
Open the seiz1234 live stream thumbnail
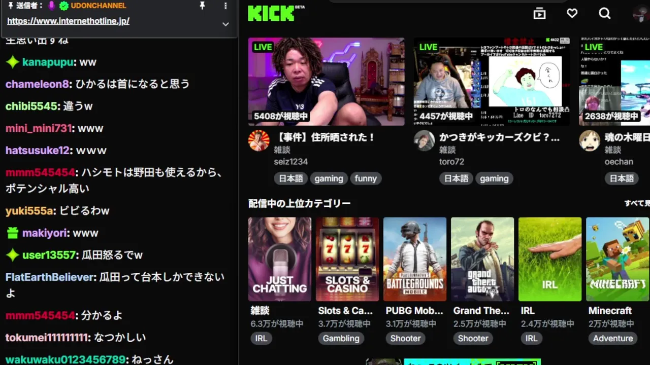(326, 82)
